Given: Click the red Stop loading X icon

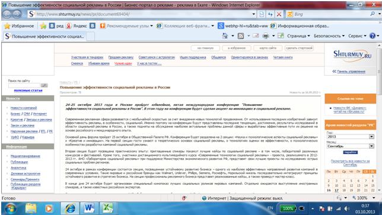Looking at the screenshot, I should pos(279,14).
